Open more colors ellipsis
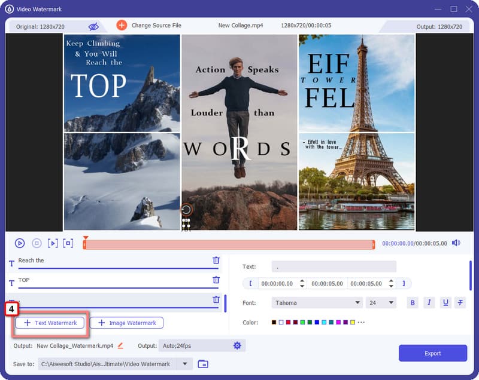 [361, 323]
